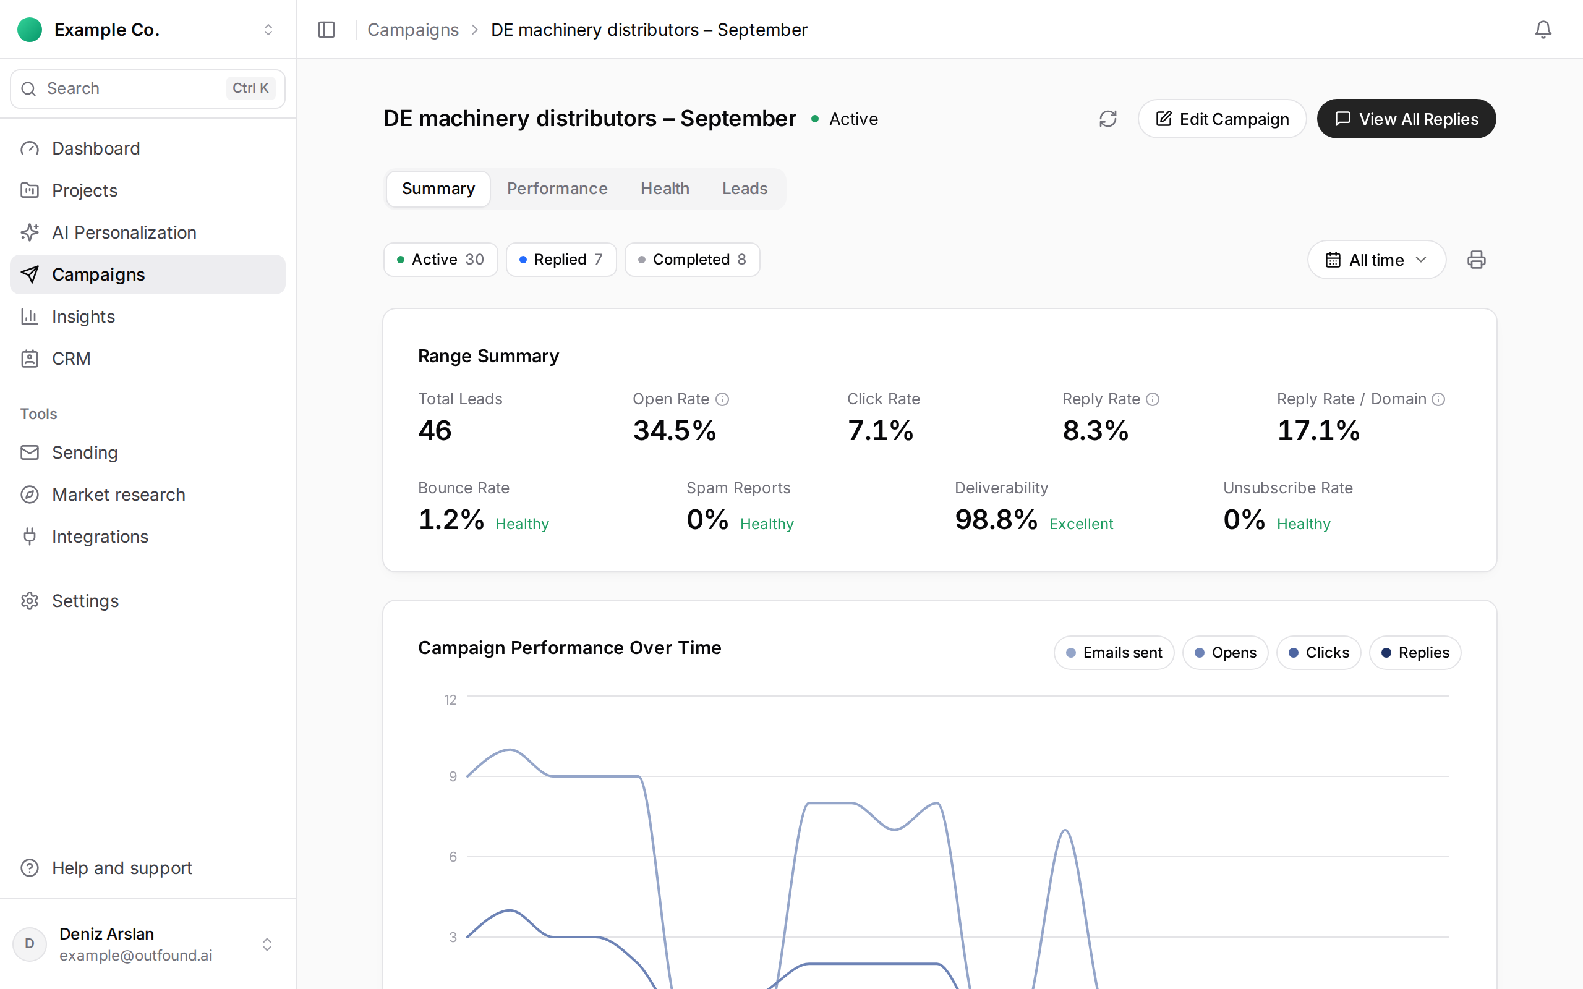Screen dimensions: 1583x989
Task: Click the Open Rate info icon
Action: click(722, 399)
